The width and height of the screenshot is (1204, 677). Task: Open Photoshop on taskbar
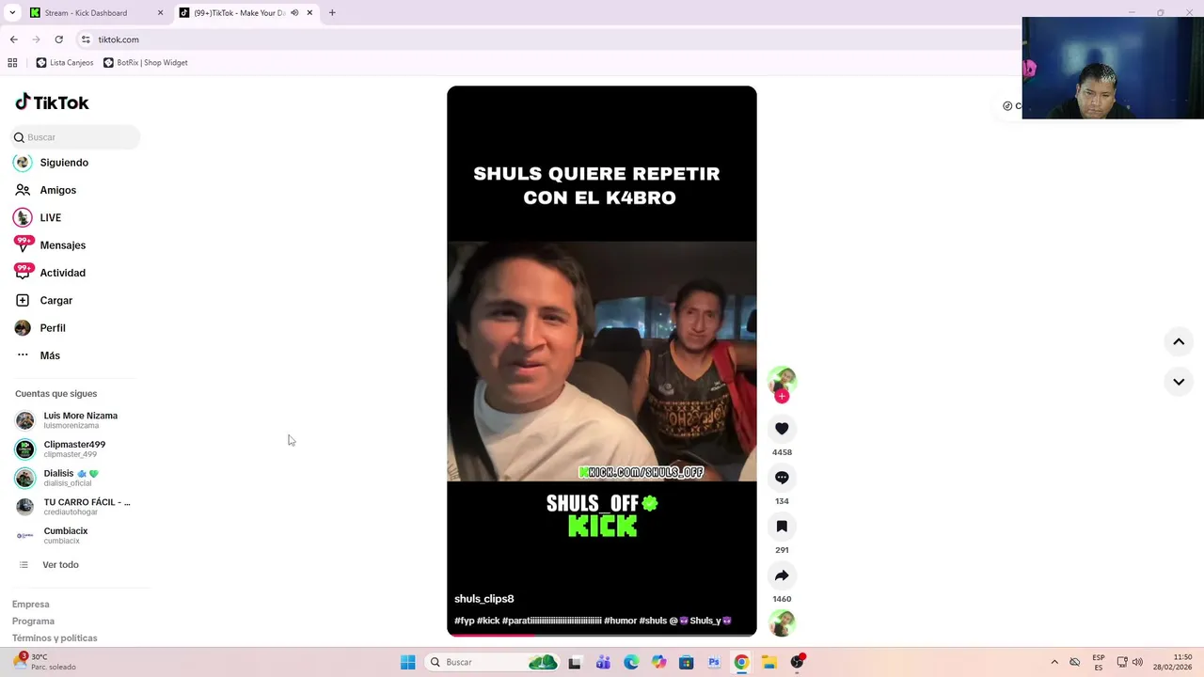pyautogui.click(x=714, y=663)
